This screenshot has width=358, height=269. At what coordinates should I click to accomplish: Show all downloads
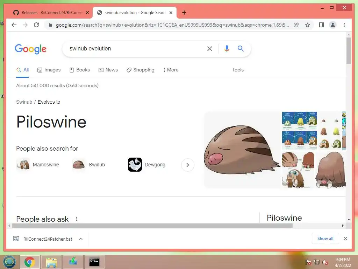tap(325, 239)
